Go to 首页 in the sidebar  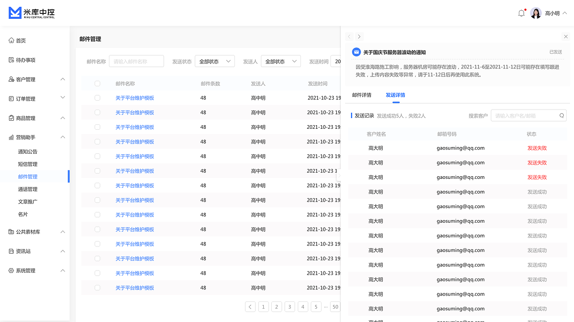(21, 41)
